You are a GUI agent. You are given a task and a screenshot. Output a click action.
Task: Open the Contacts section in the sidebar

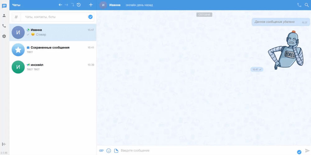(x=4, y=15)
